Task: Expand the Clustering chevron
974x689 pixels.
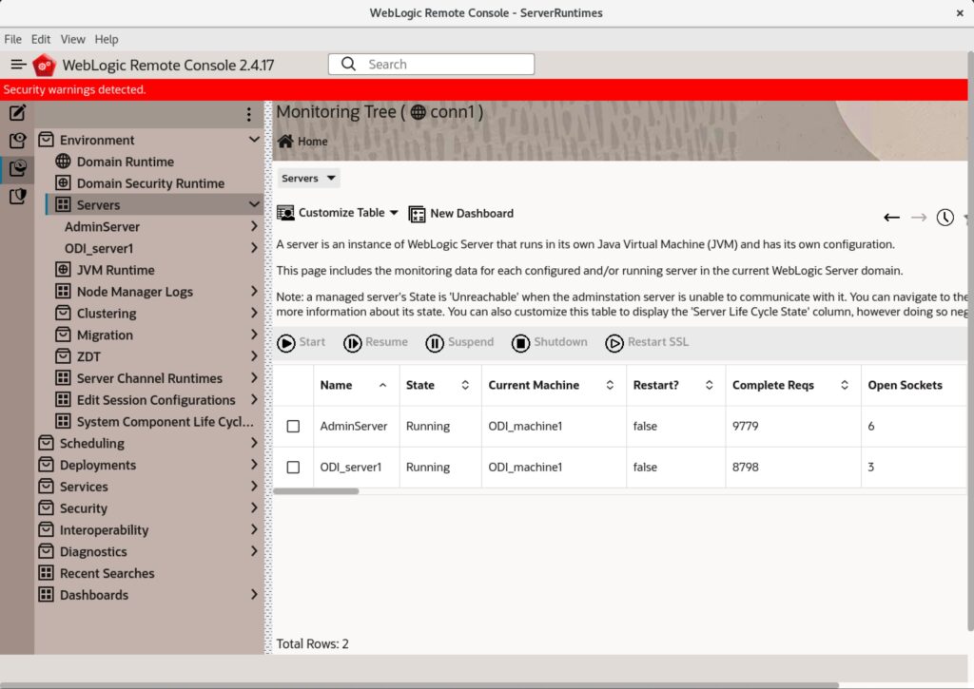Action: tap(254, 313)
